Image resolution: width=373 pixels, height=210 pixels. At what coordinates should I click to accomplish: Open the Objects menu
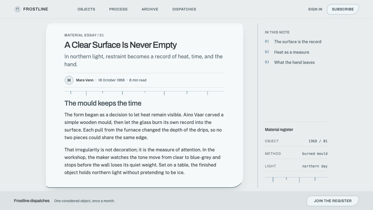tap(86, 9)
